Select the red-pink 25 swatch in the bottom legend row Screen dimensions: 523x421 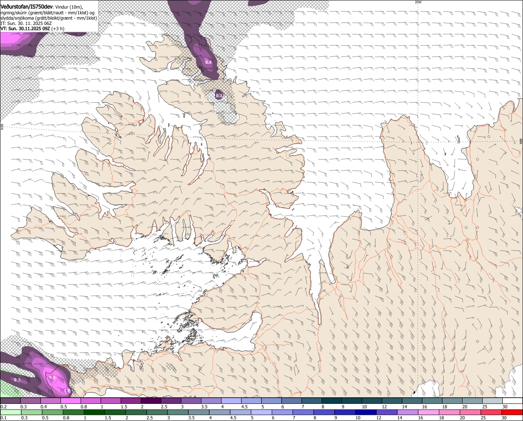pos(491,412)
